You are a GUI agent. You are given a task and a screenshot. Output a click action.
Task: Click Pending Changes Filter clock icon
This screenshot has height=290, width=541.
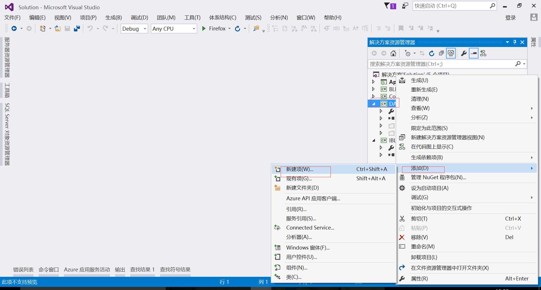tap(407, 53)
